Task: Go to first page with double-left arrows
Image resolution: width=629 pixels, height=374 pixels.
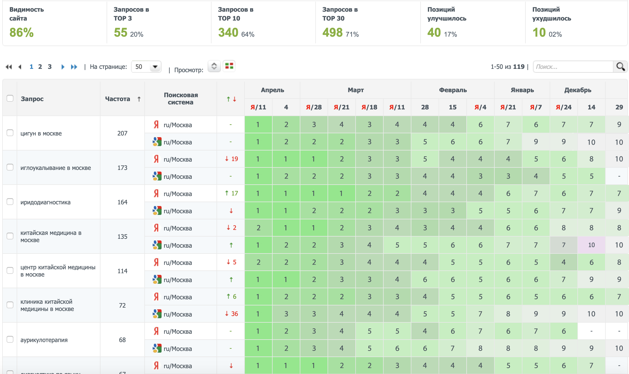Action: pyautogui.click(x=9, y=67)
